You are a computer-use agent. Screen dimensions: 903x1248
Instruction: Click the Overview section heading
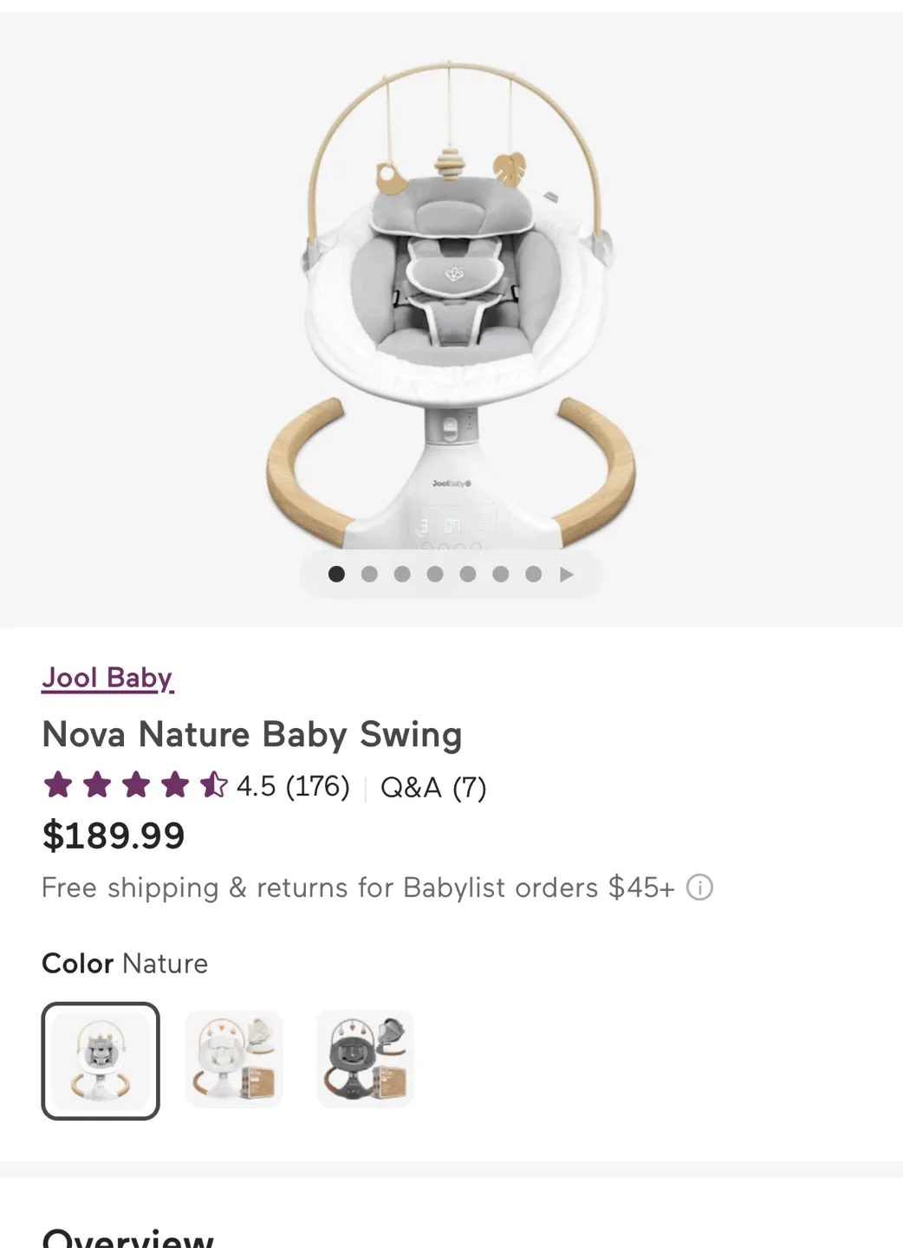coord(127,1238)
